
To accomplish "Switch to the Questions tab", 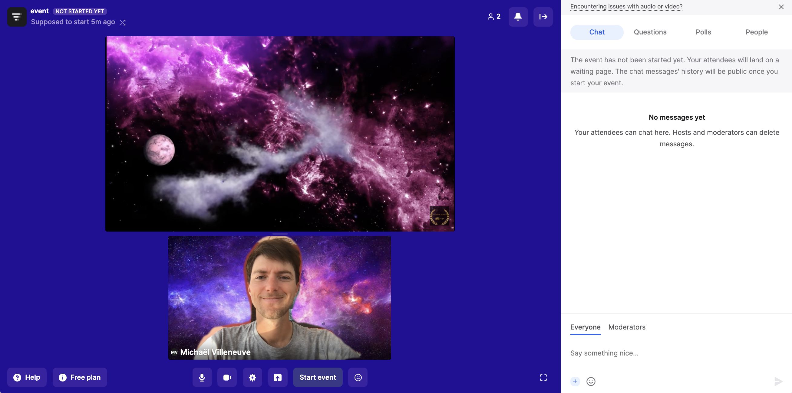I will coord(650,32).
